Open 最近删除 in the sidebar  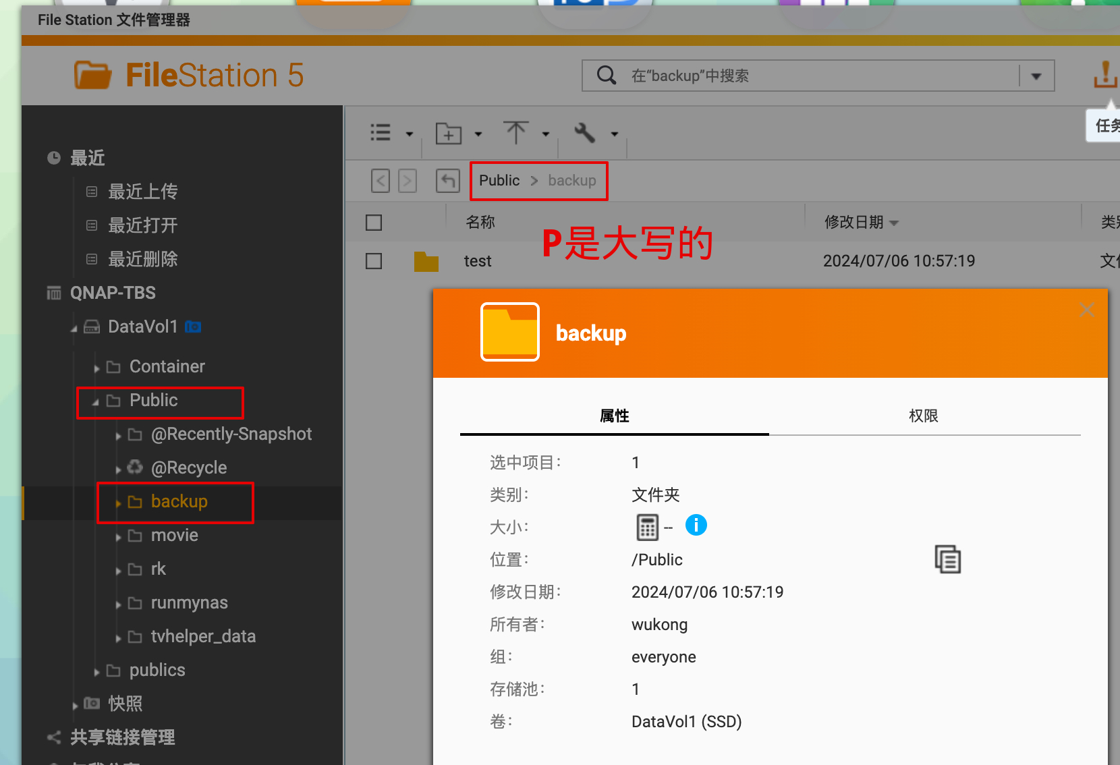point(143,259)
